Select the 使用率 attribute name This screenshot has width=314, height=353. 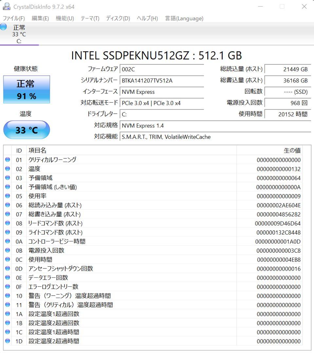click(x=37, y=196)
